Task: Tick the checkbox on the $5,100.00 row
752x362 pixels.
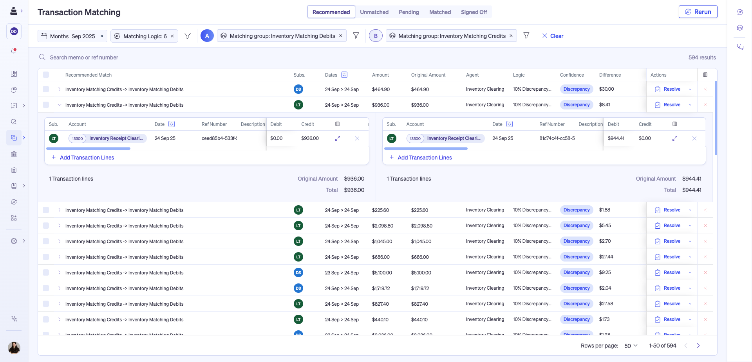Action: click(x=46, y=272)
